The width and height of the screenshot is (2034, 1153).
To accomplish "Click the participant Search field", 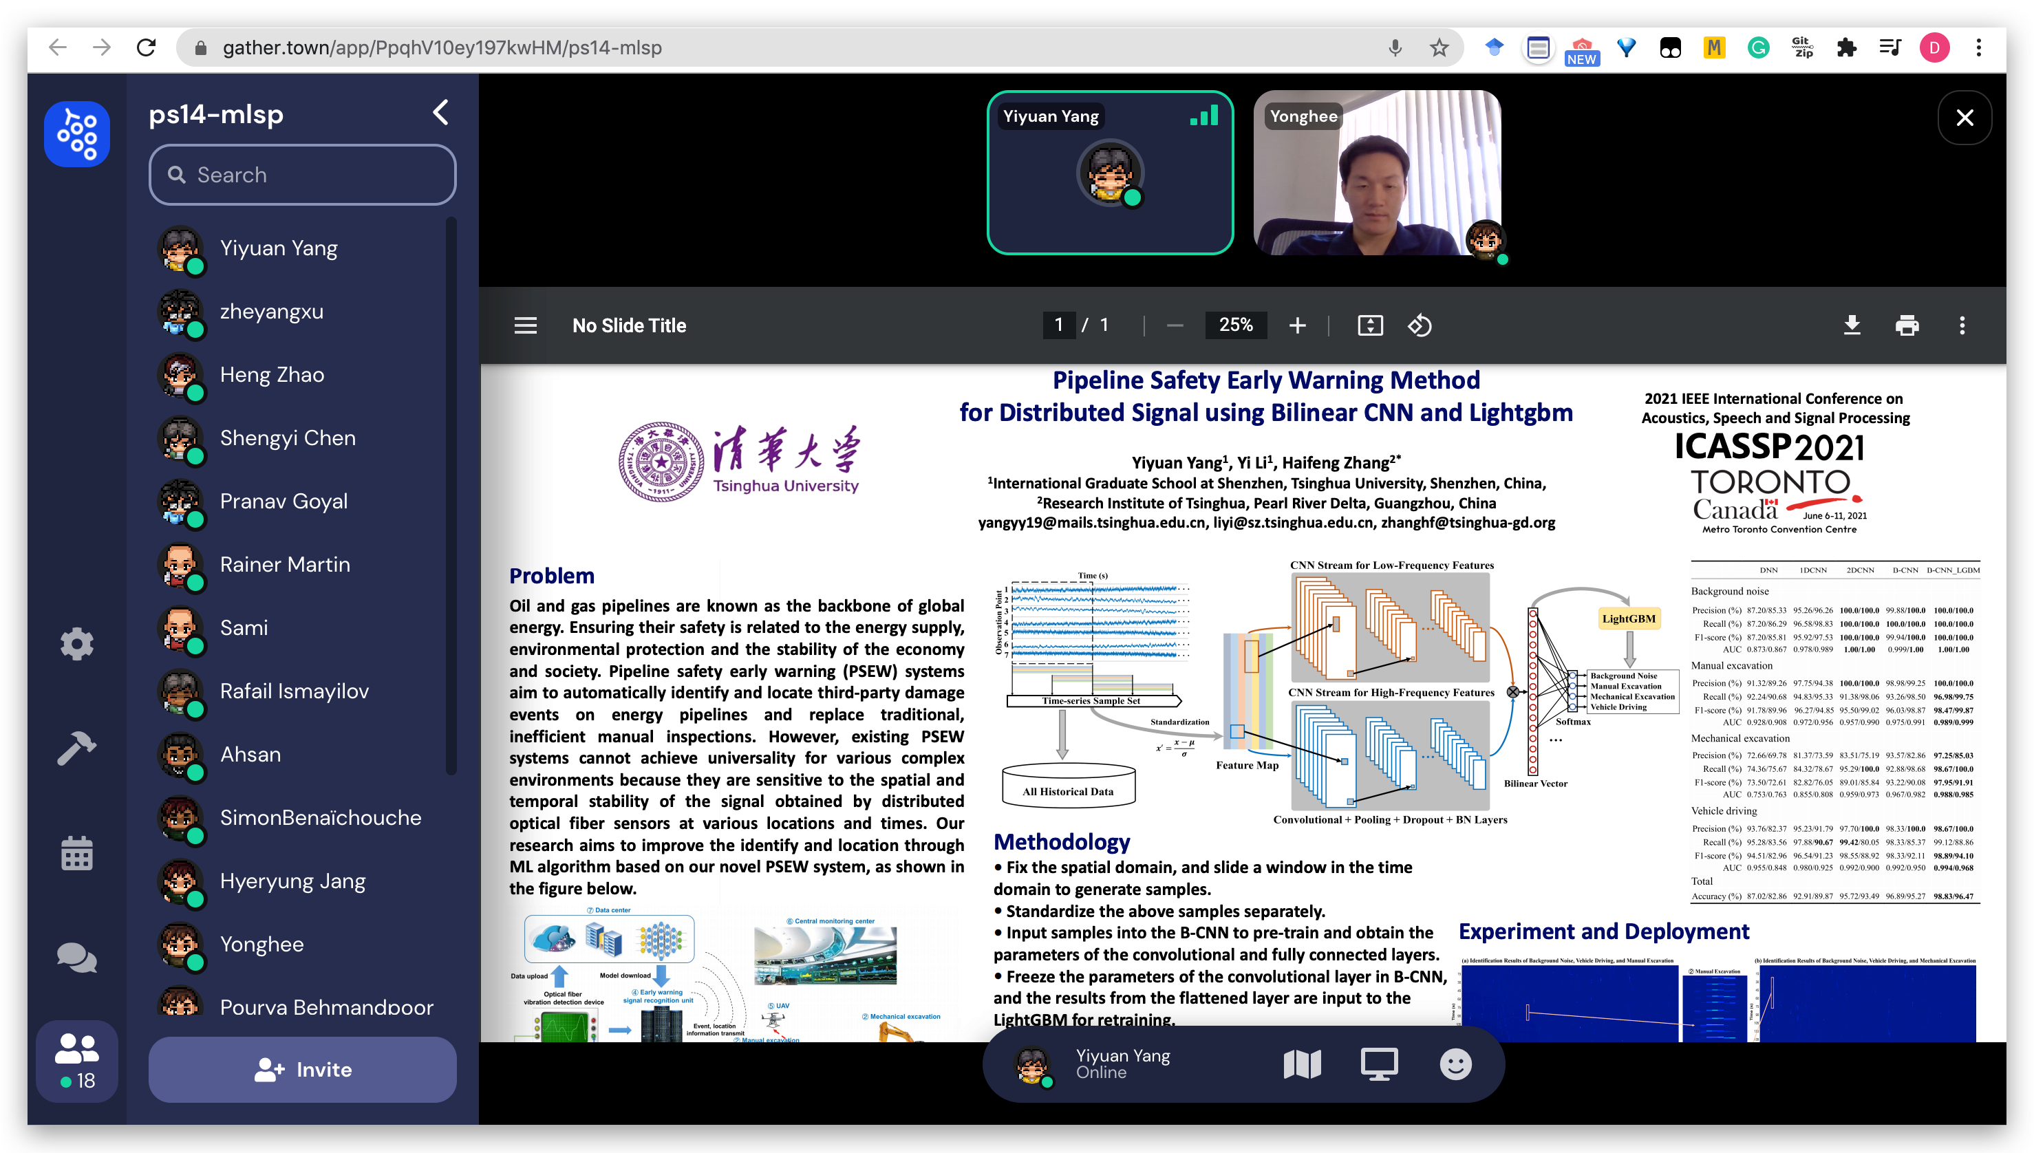I will pyautogui.click(x=303, y=174).
